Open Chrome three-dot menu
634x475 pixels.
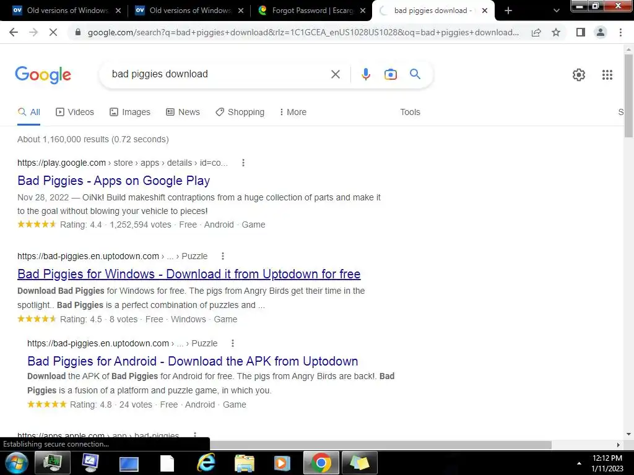(x=620, y=32)
